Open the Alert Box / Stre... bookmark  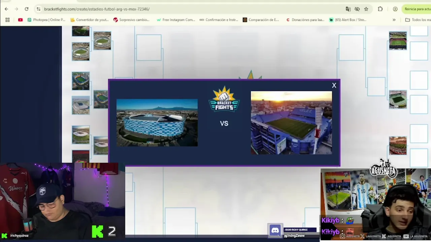click(347, 20)
